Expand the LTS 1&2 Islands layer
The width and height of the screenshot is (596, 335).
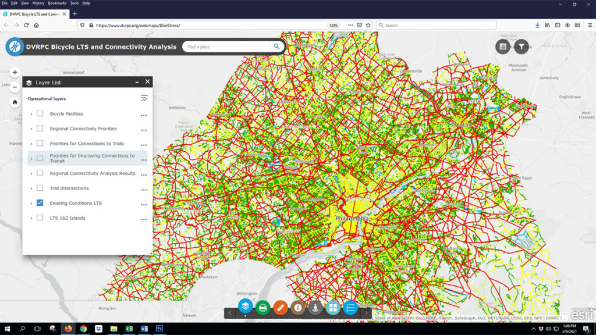tap(31, 218)
